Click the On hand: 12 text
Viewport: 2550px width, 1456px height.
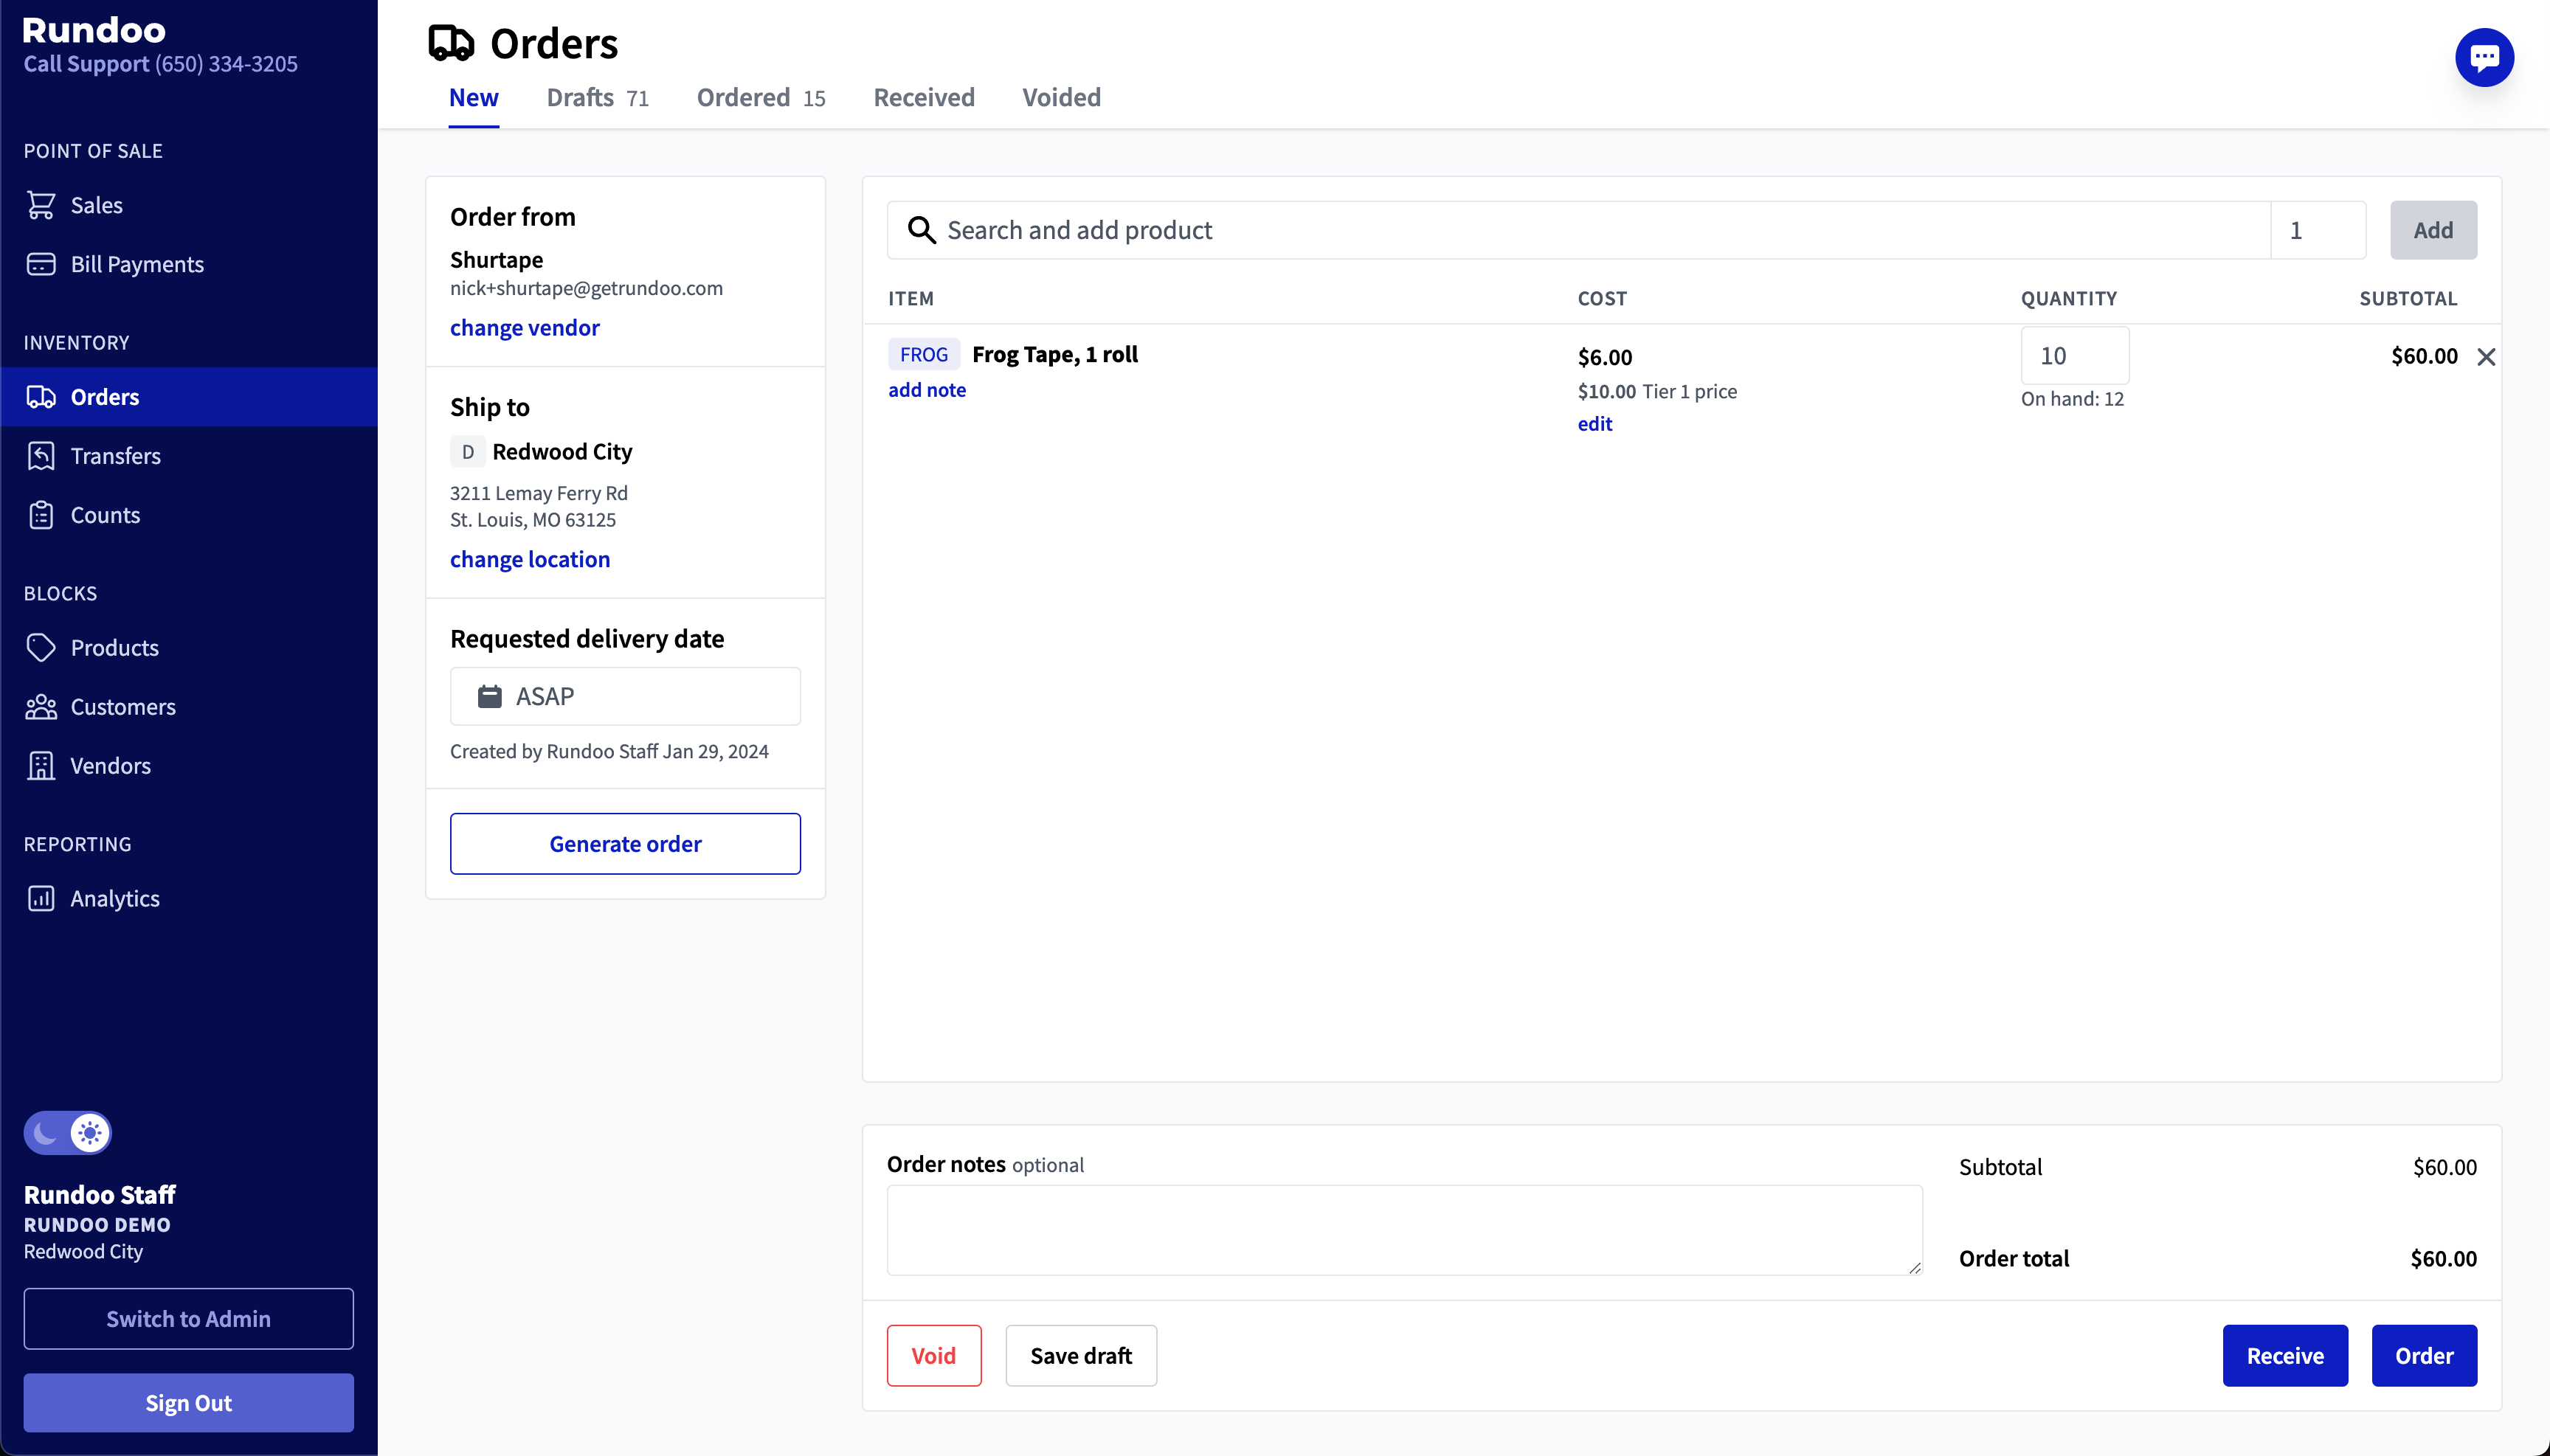pos(2072,399)
